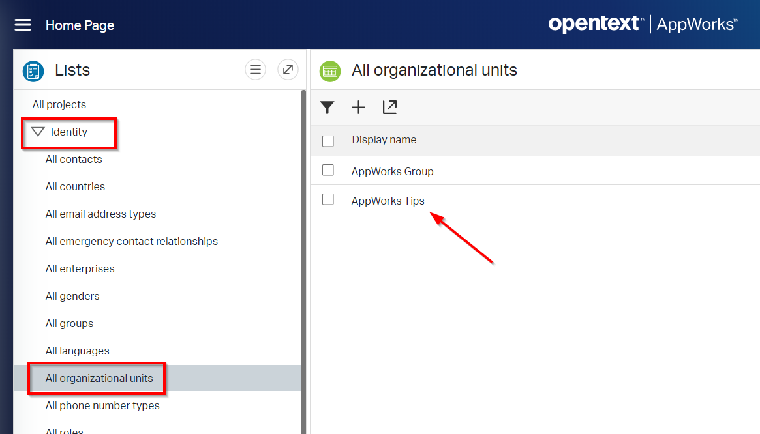This screenshot has width=760, height=434.
Task: Sort by the Display name column header
Action: pos(384,139)
